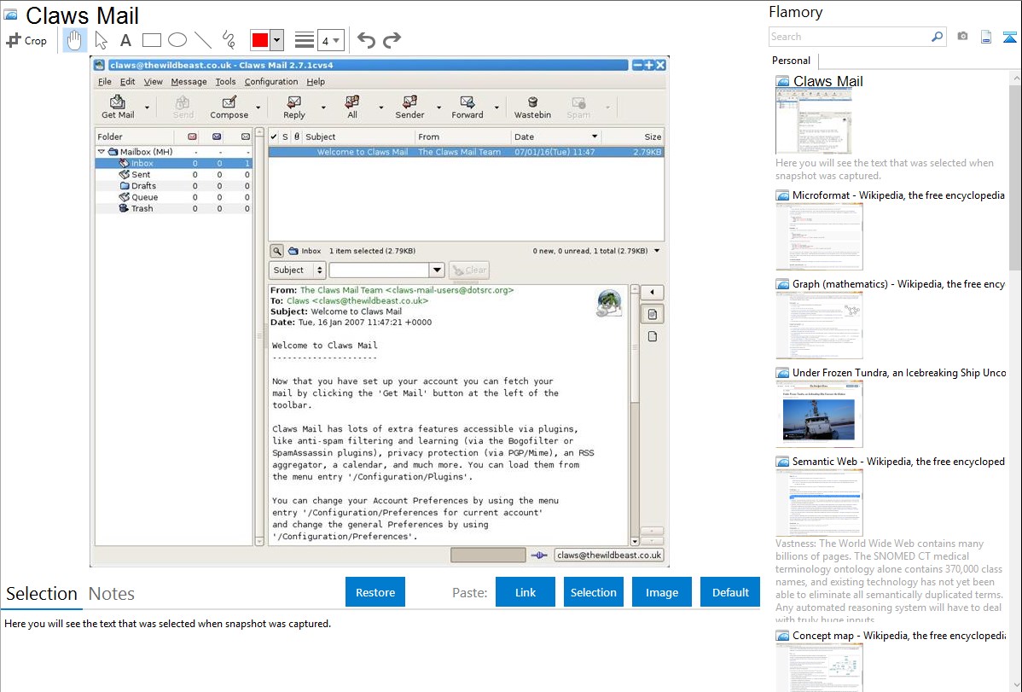Open the quick search history dropdown arrow
Viewport: 1022px width, 692px height.
(x=437, y=270)
